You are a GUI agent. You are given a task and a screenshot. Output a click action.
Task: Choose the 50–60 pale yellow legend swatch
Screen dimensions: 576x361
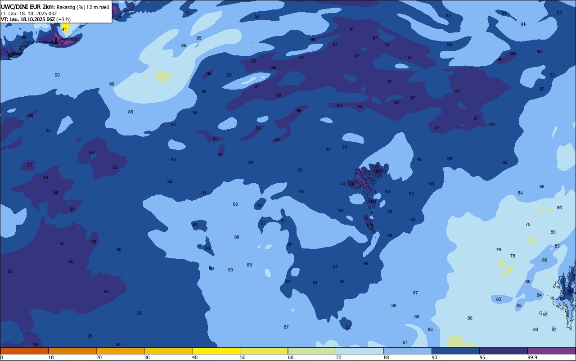264,351
